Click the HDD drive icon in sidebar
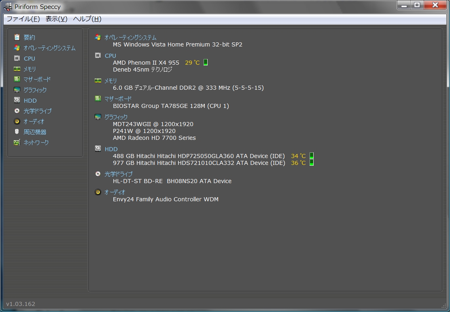Image resolution: width=450 pixels, height=312 pixels. [x=17, y=100]
